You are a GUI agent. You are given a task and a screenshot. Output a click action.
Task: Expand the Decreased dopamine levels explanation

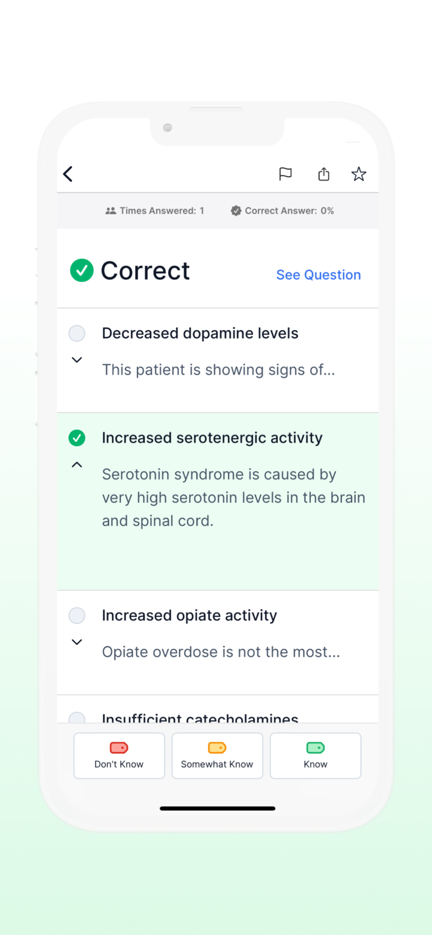click(77, 360)
